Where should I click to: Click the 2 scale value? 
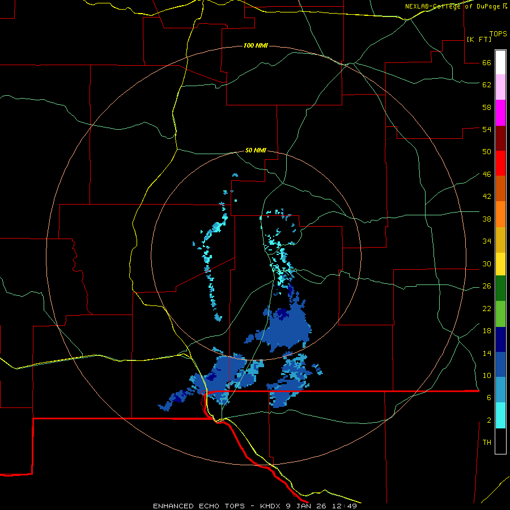pos(489,420)
